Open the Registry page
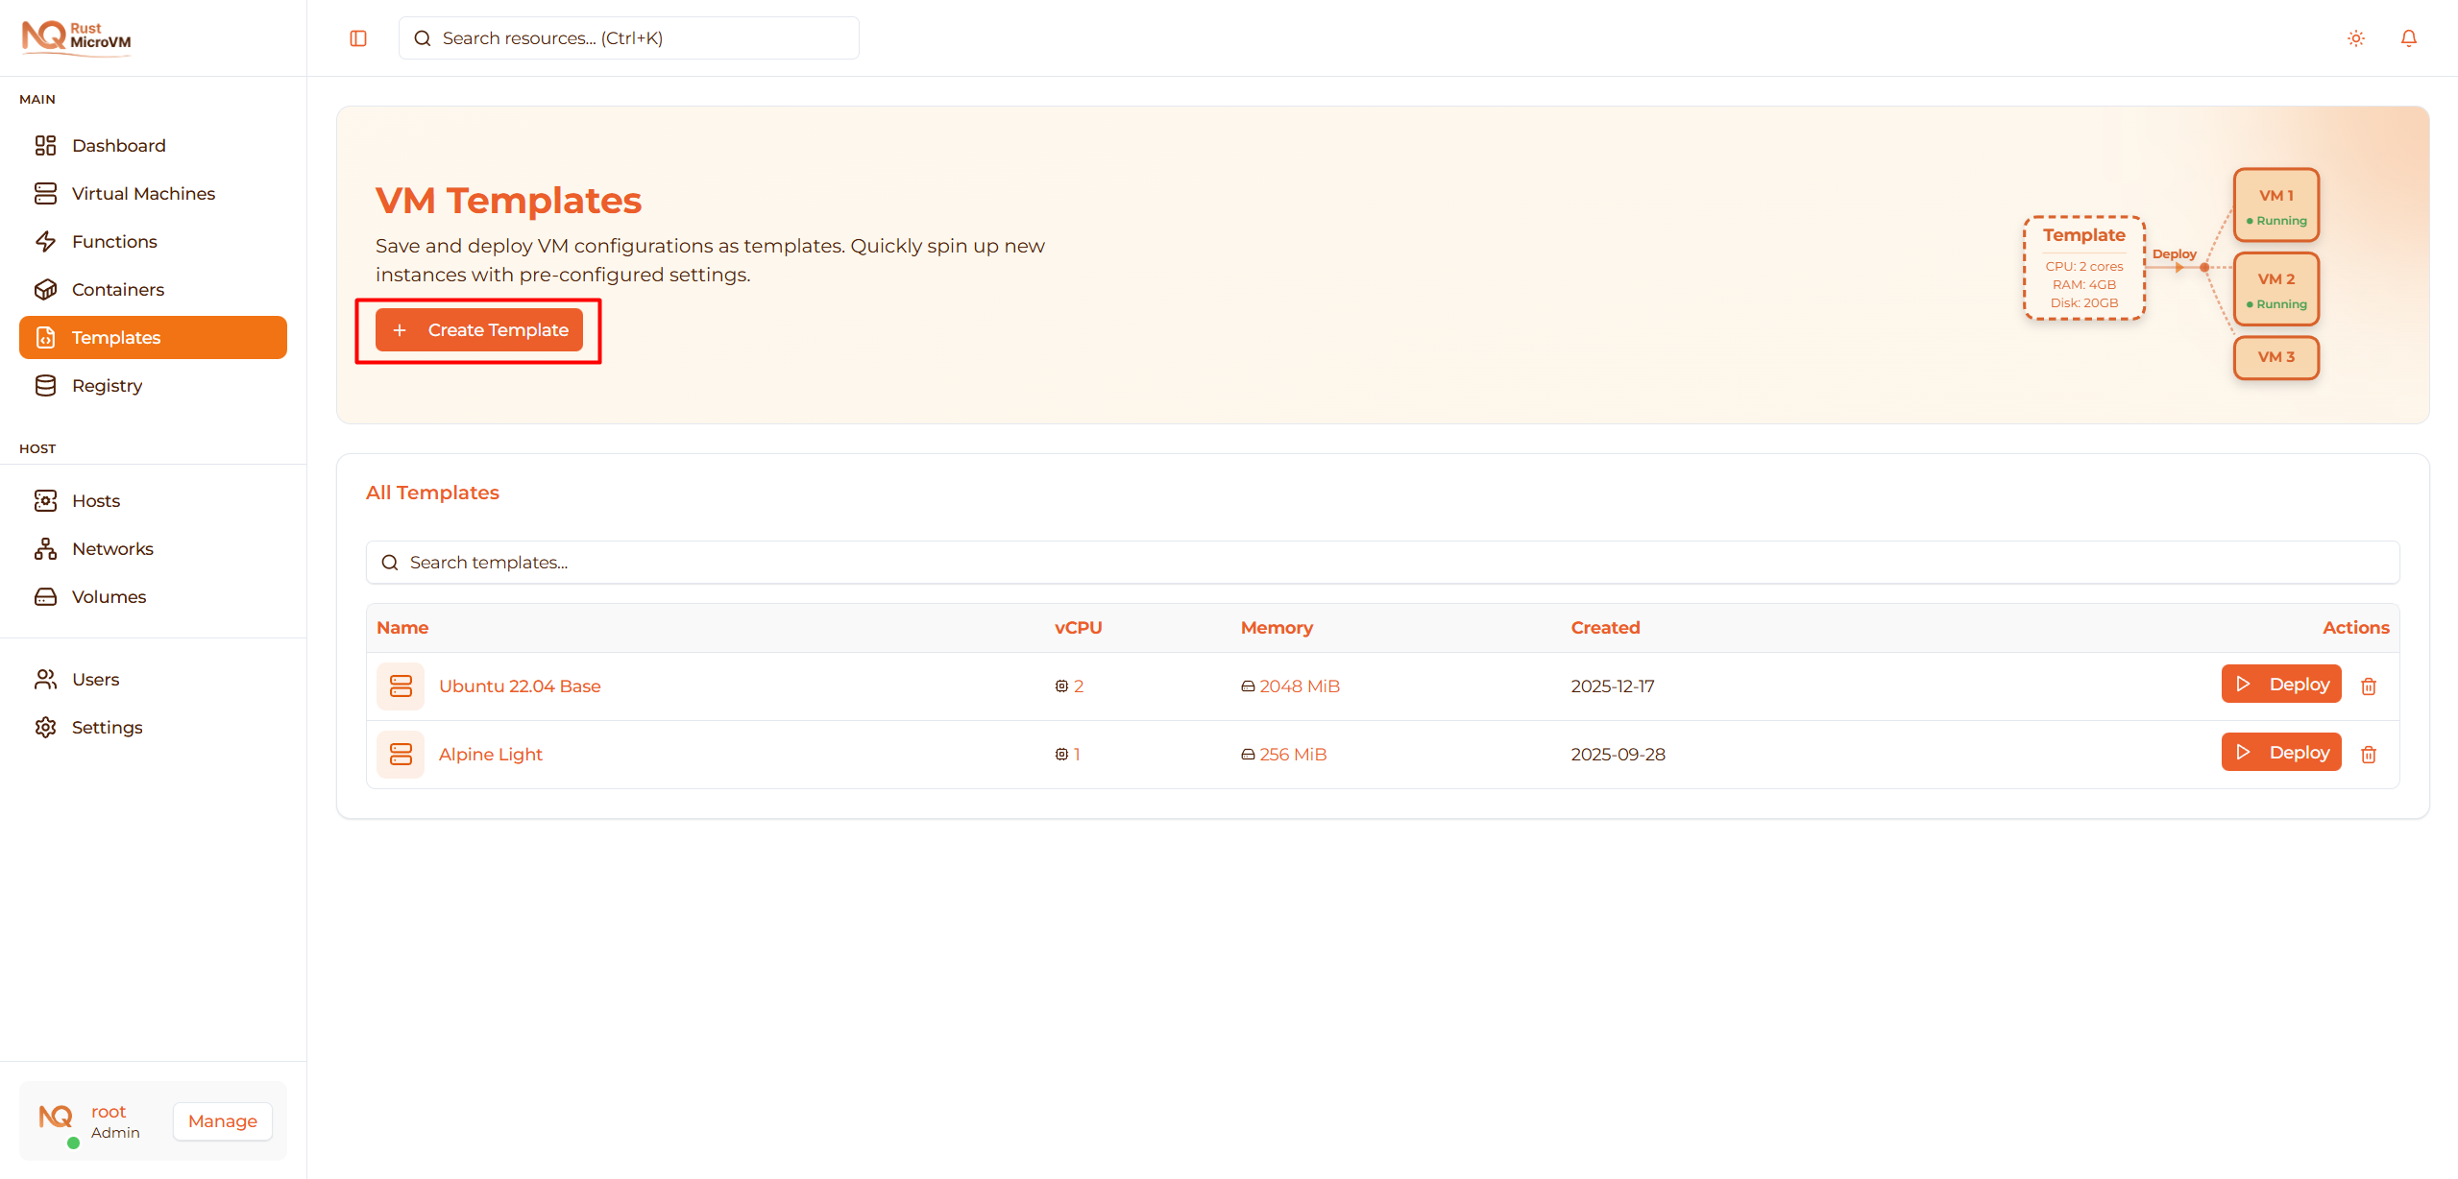This screenshot has width=2458, height=1179. coord(107,386)
